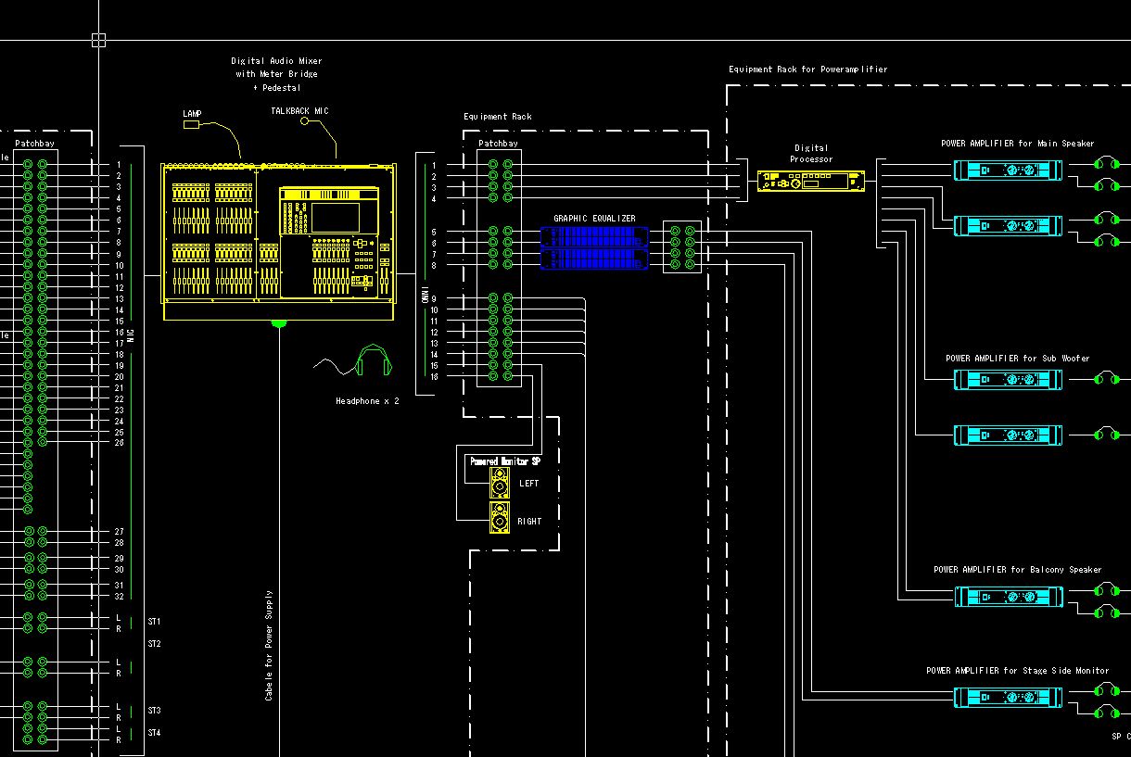
Task: Click mixer input channel number "32"
Action: point(119,597)
